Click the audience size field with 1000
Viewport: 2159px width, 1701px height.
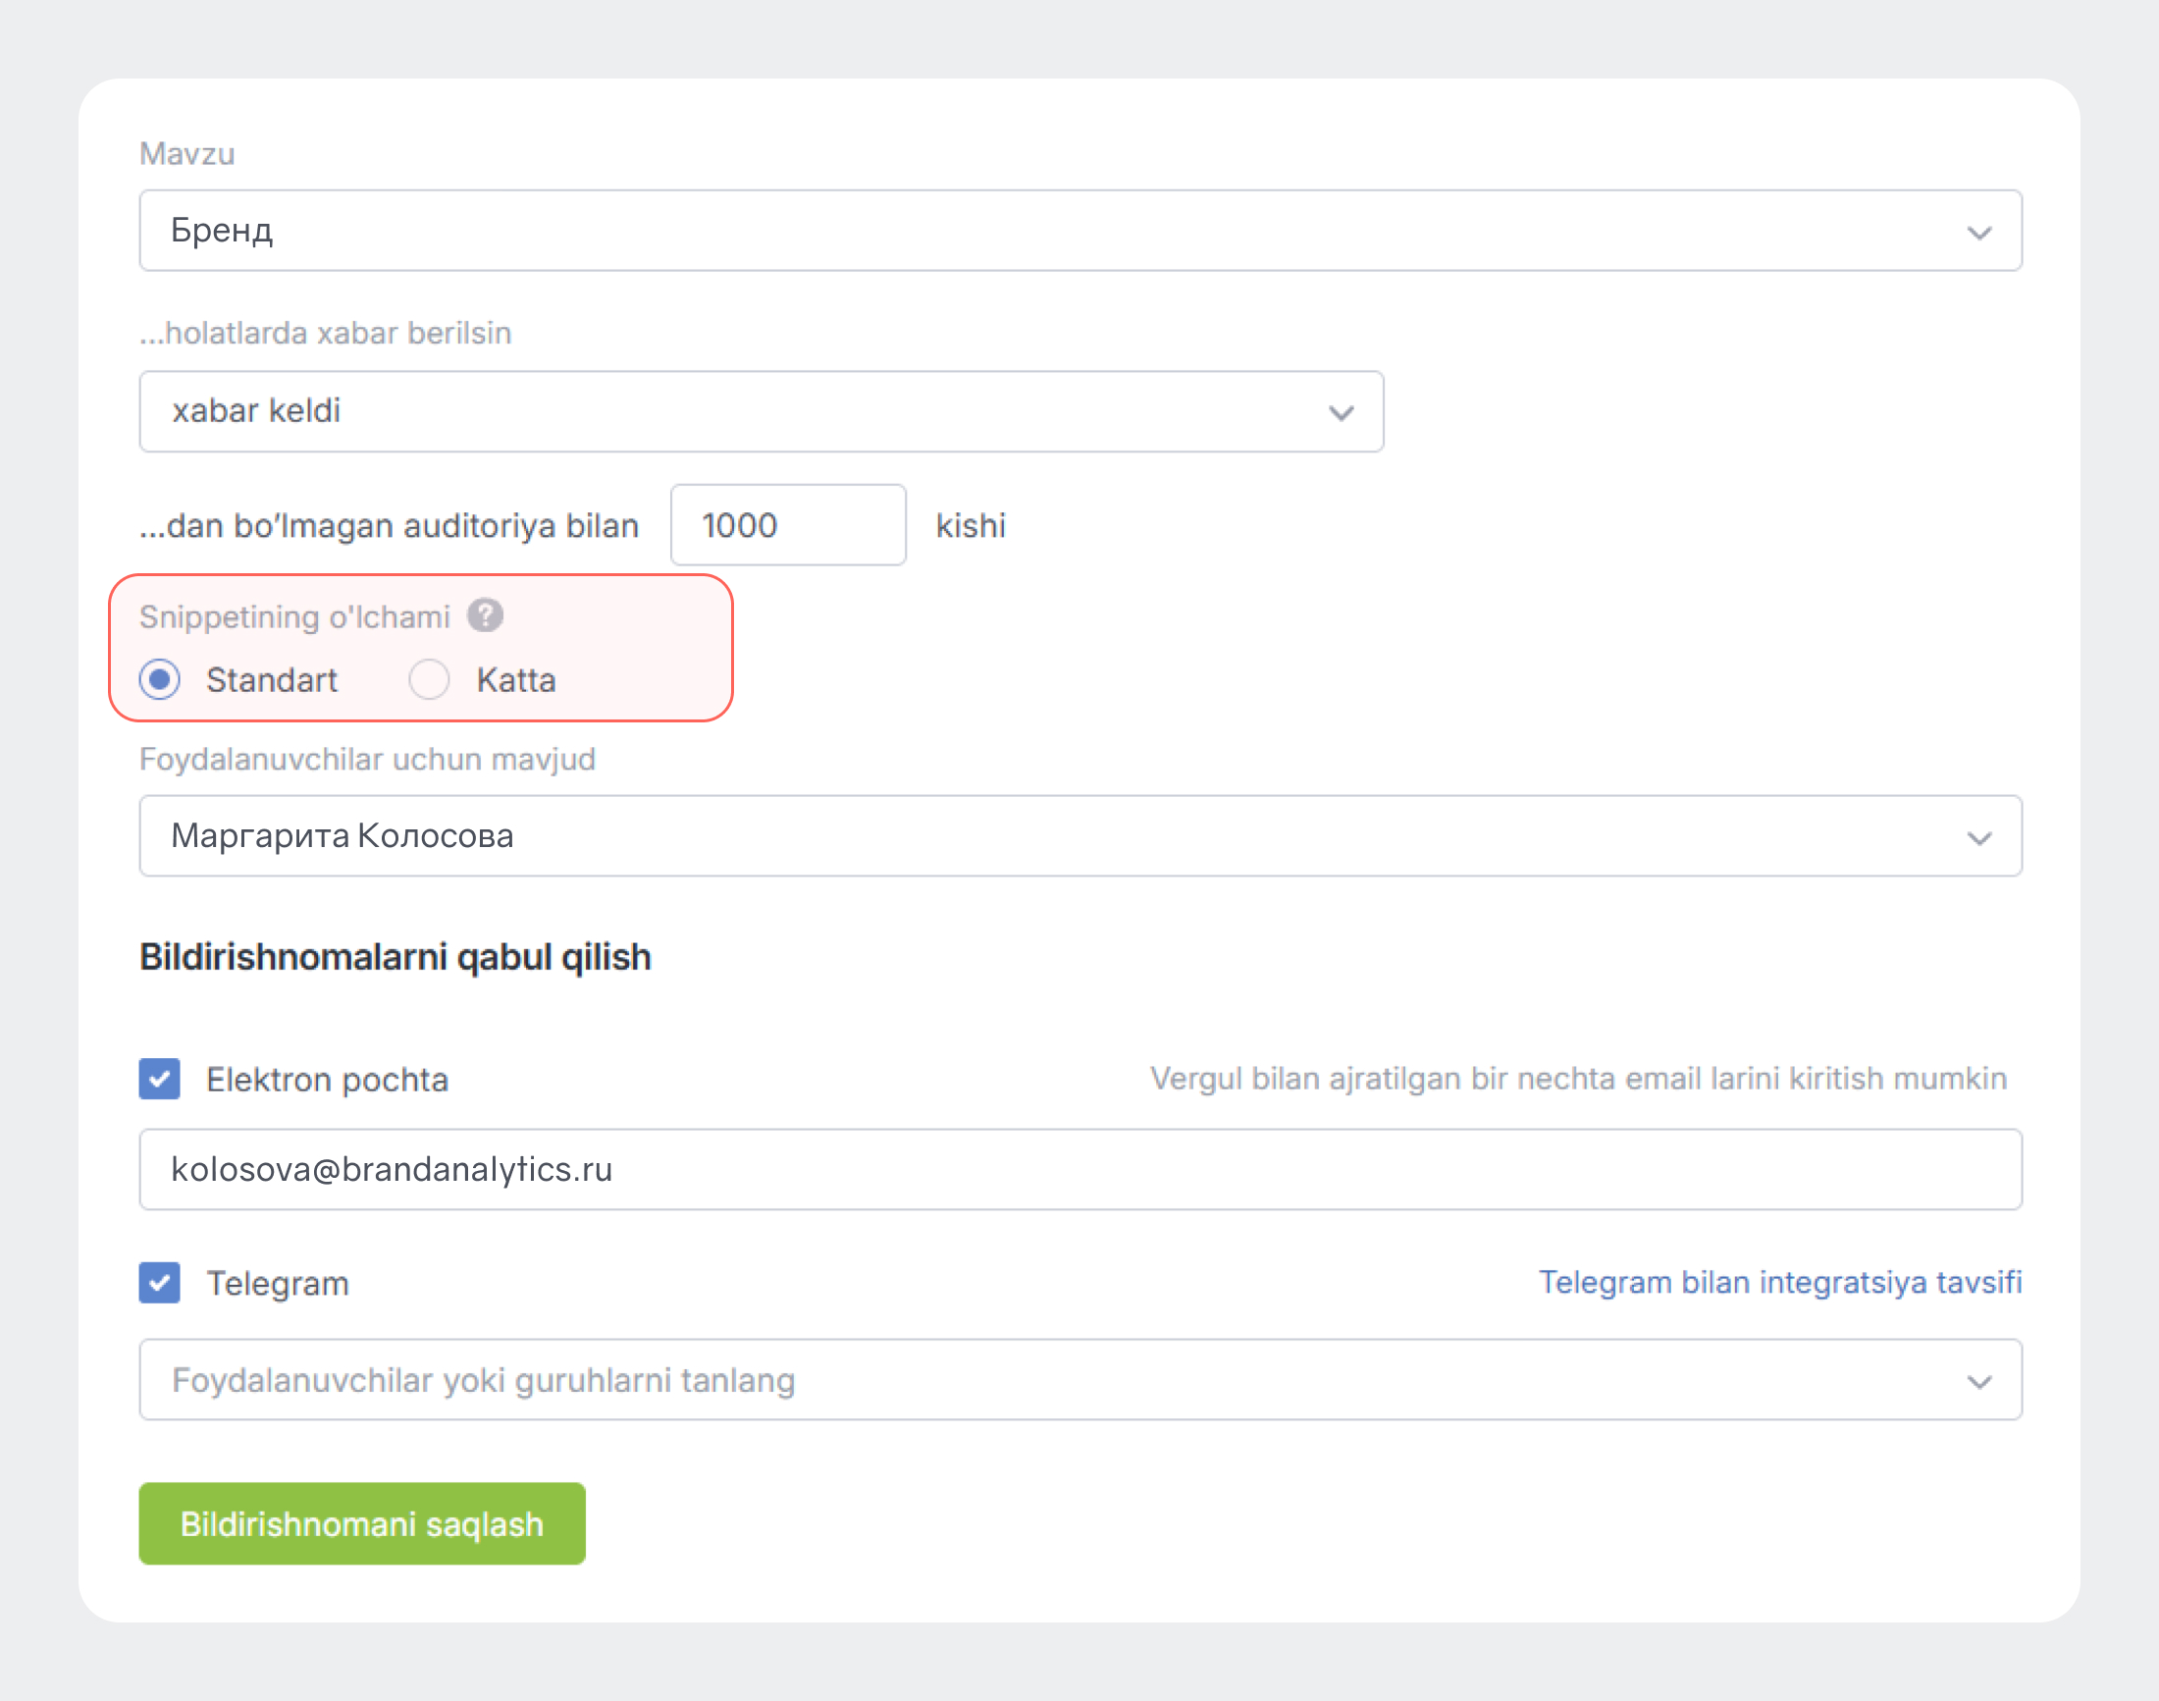tap(788, 526)
